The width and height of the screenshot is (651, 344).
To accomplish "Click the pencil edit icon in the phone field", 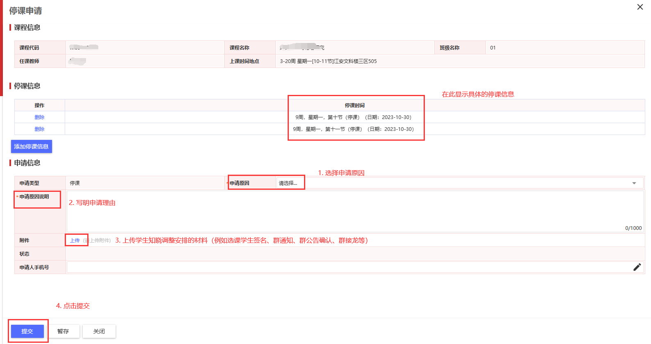I will (637, 267).
